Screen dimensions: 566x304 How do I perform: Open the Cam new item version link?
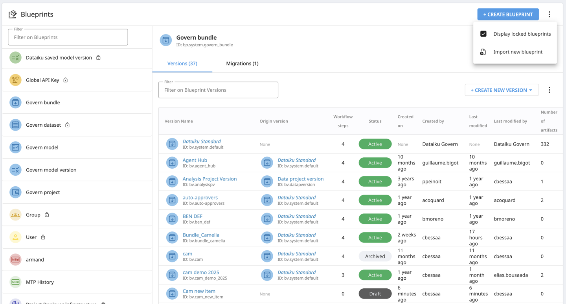[199, 291]
